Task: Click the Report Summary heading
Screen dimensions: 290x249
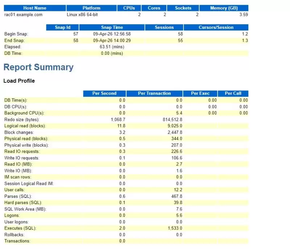Action: [x=38, y=67]
